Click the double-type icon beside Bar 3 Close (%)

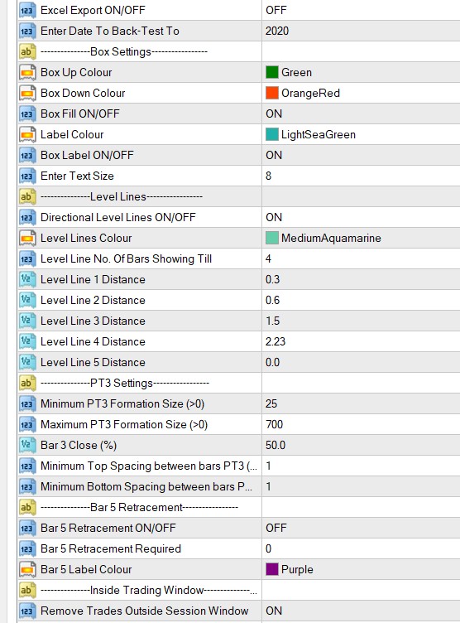tap(27, 445)
